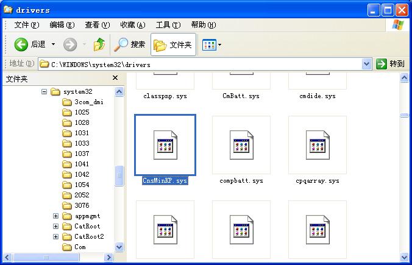The width and height of the screenshot is (412, 265).
Task: Click folder tree horizontal scroll left arrow
Action: coord(7,257)
